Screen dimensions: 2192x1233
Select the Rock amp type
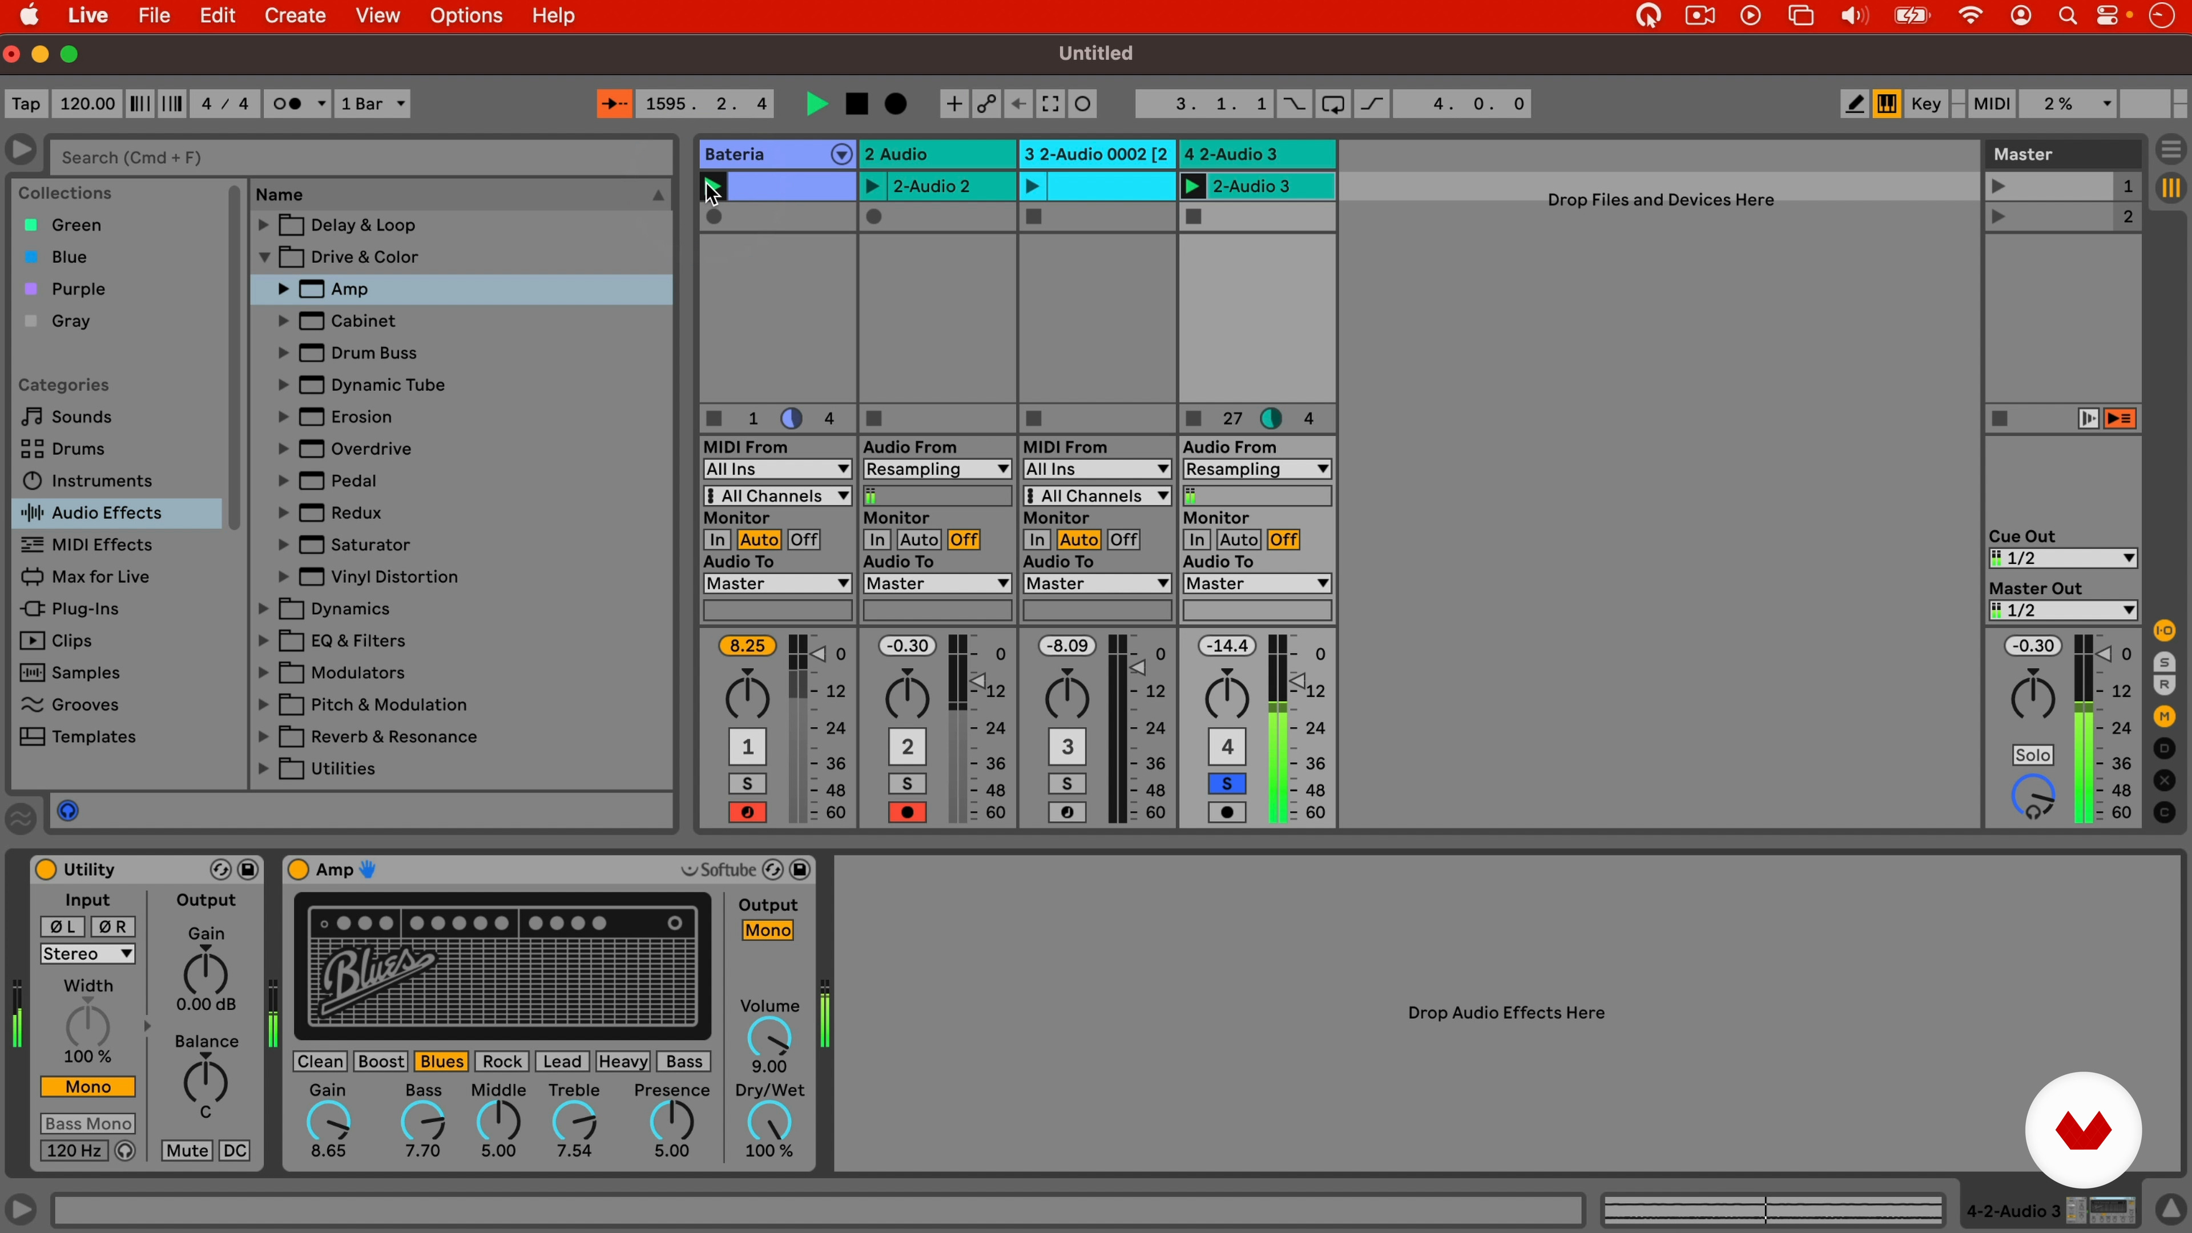click(502, 1062)
